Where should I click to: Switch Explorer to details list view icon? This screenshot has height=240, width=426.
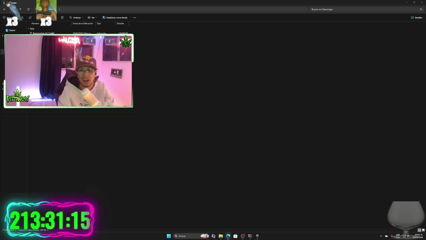419,230
